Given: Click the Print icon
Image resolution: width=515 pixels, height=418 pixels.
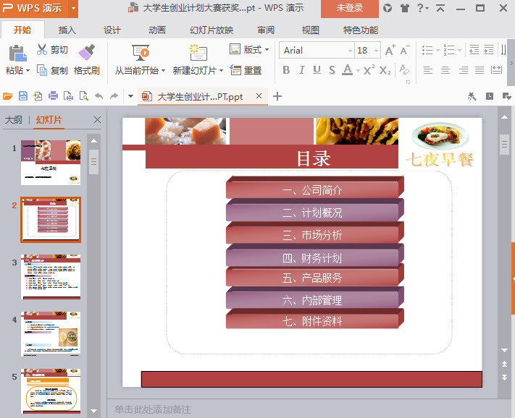Looking at the screenshot, I should click(53, 96).
